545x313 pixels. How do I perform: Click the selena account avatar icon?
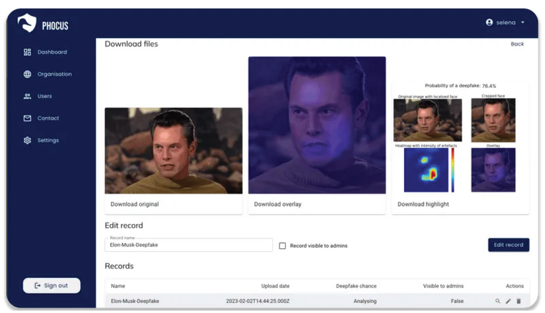(x=489, y=22)
